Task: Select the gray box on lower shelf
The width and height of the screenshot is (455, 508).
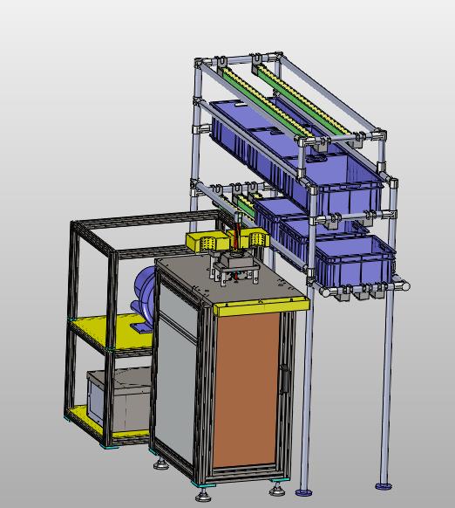Action: click(119, 399)
